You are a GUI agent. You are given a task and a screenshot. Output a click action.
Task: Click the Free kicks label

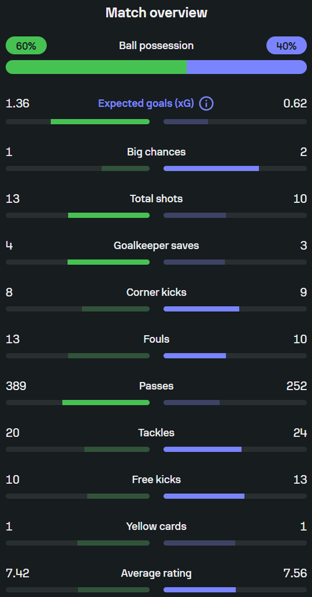point(156,479)
